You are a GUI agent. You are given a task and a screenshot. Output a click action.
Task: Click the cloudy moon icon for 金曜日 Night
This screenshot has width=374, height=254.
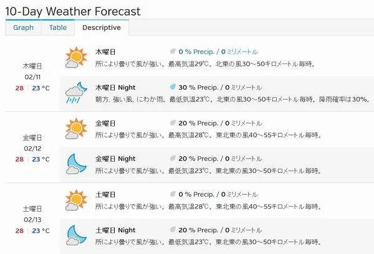76,164
